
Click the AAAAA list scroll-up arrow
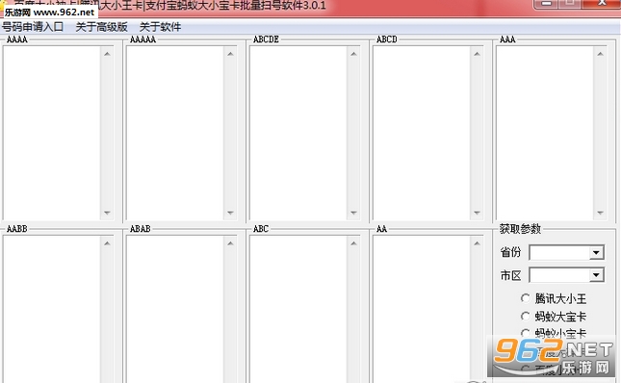pyautogui.click(x=230, y=54)
